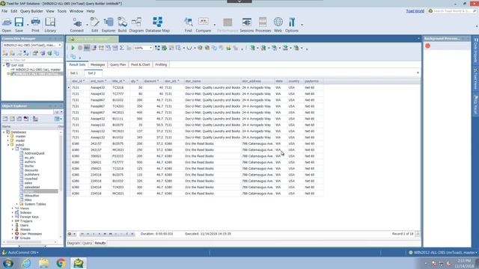Select the SAP ASE node in Connection Manager
The width and height of the screenshot is (479, 269).
click(x=17, y=65)
